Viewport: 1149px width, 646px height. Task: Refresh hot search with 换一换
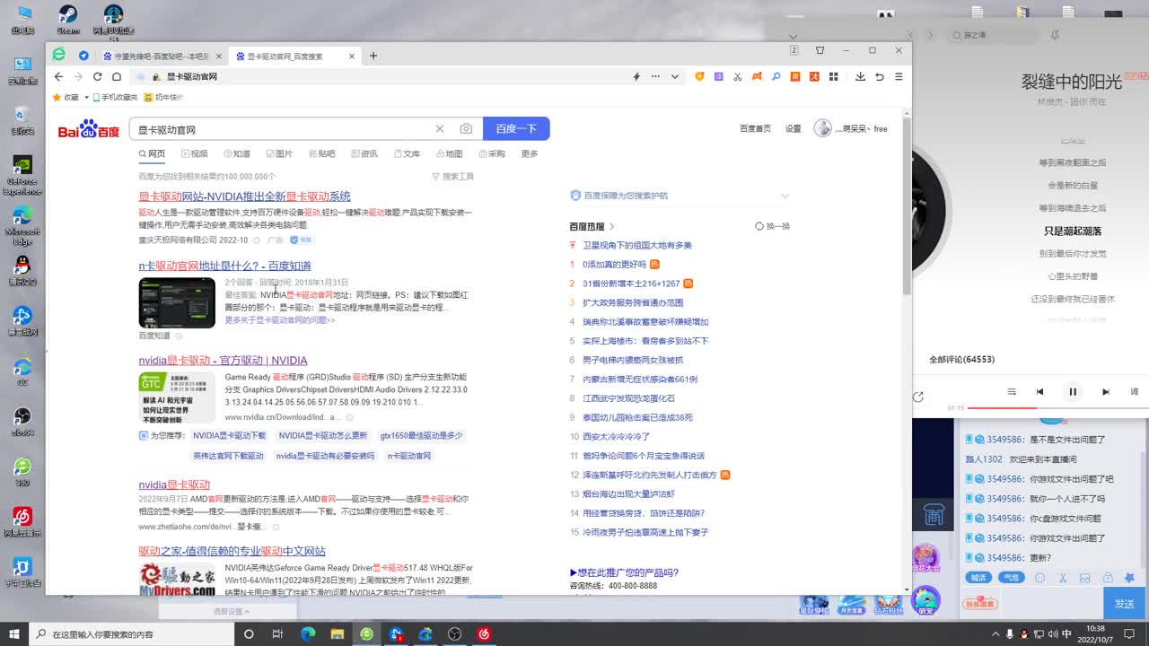pos(773,226)
